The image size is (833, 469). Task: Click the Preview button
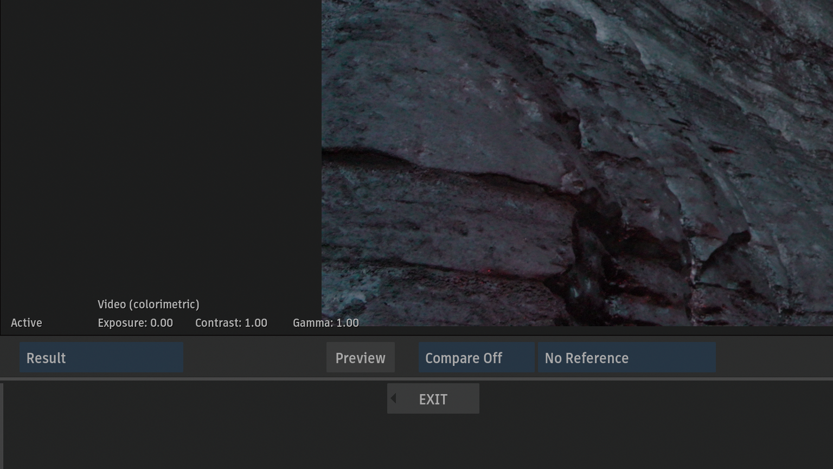361,358
